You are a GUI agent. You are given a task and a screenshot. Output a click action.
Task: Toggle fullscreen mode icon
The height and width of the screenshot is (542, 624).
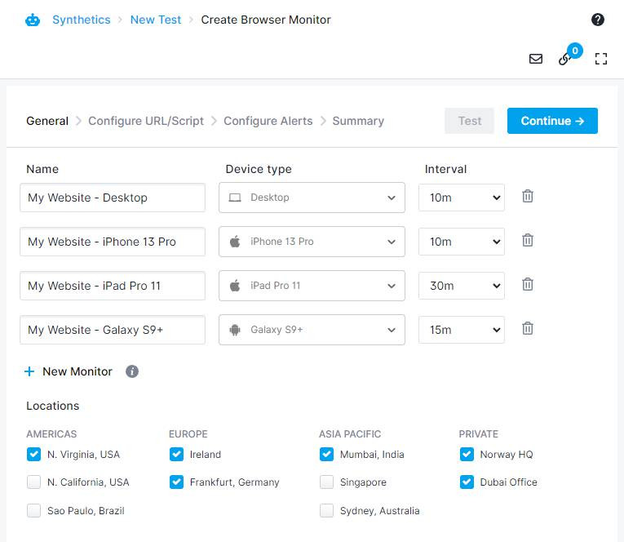pos(601,59)
